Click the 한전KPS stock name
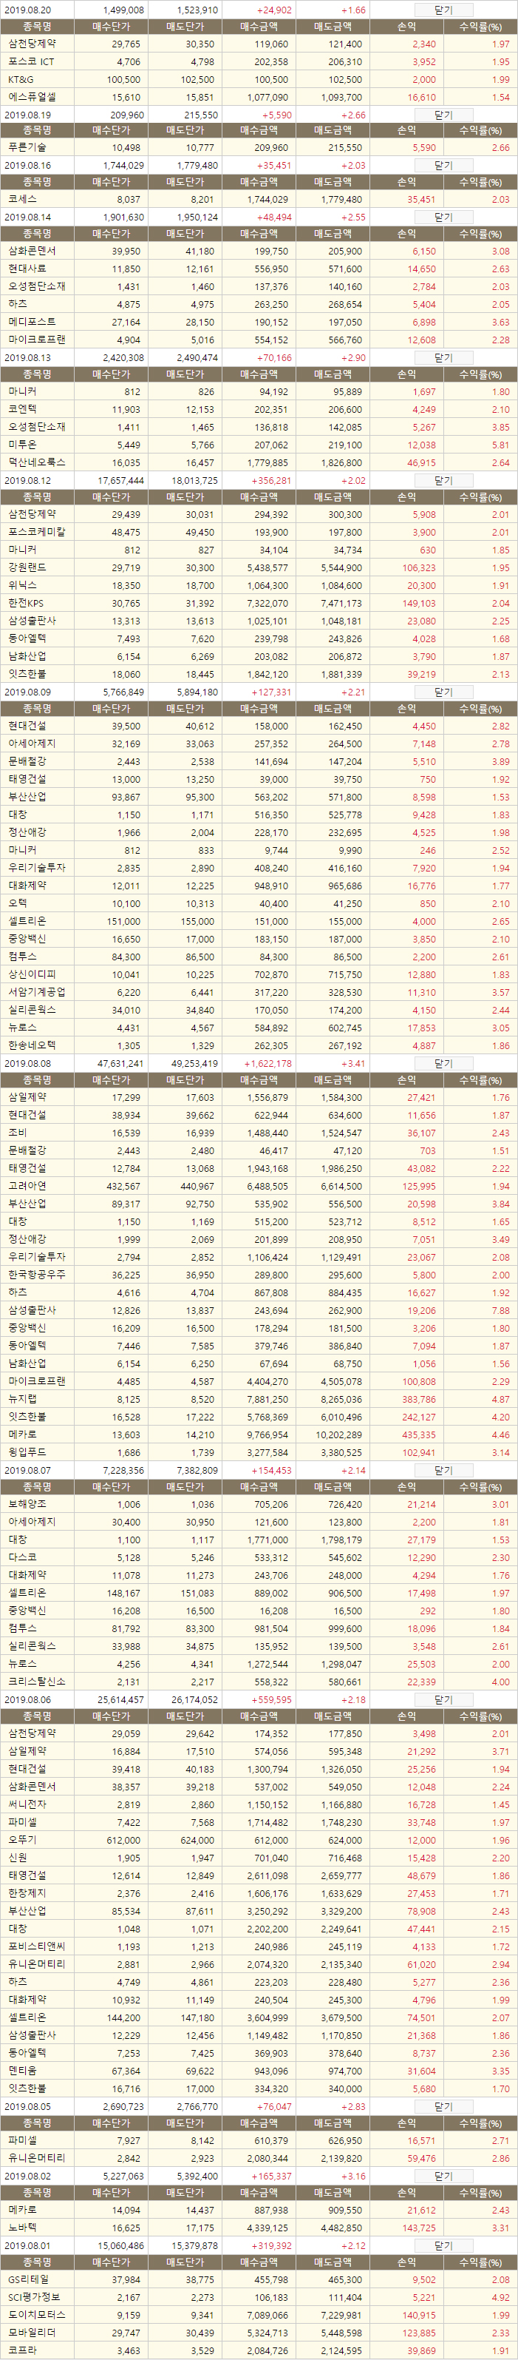 click(x=24, y=603)
